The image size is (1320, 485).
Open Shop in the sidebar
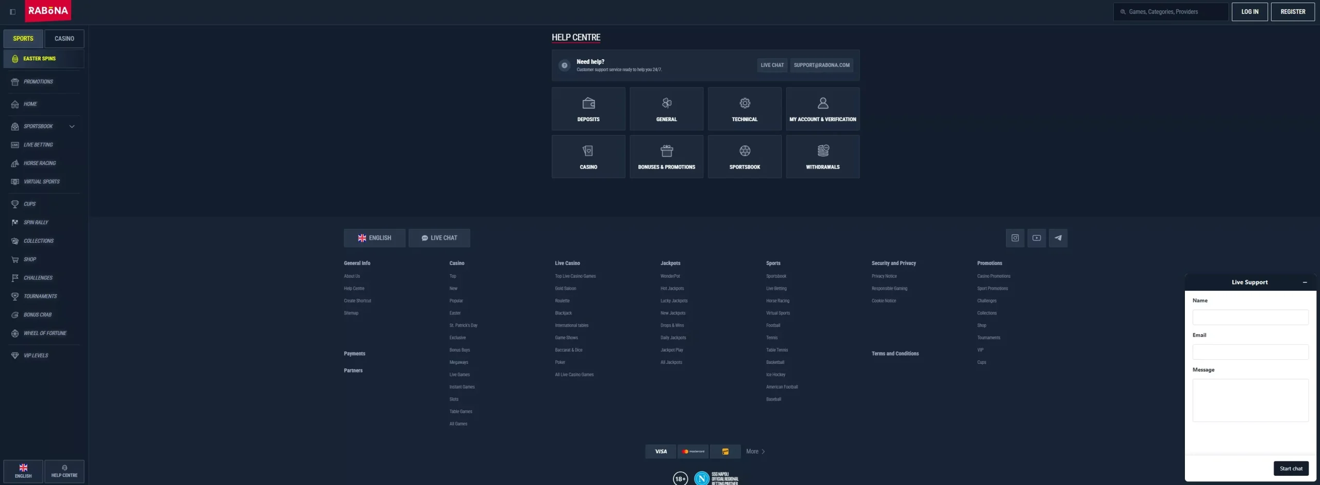coord(44,260)
